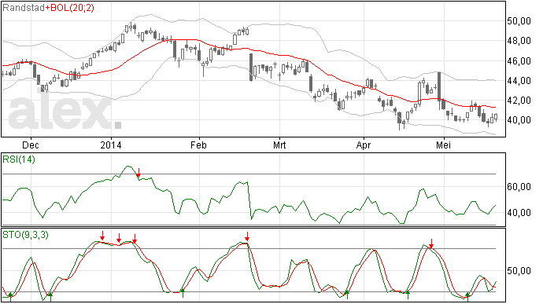Click the late-April red stochastic sell arrow
This screenshot has height=304, width=543.
pos(431,244)
